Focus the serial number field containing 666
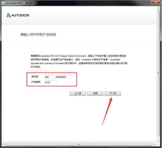Screen dimensions: 162x148 49,77
